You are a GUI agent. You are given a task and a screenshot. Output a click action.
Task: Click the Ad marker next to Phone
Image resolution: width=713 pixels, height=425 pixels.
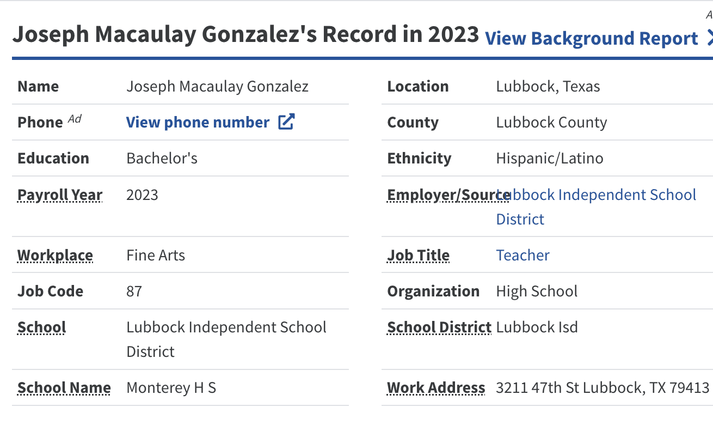coord(75,119)
